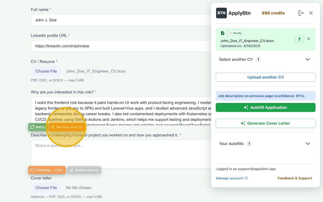The image size is (323, 202).
Task: Expand the Select another CV section
Action: [x=308, y=59]
